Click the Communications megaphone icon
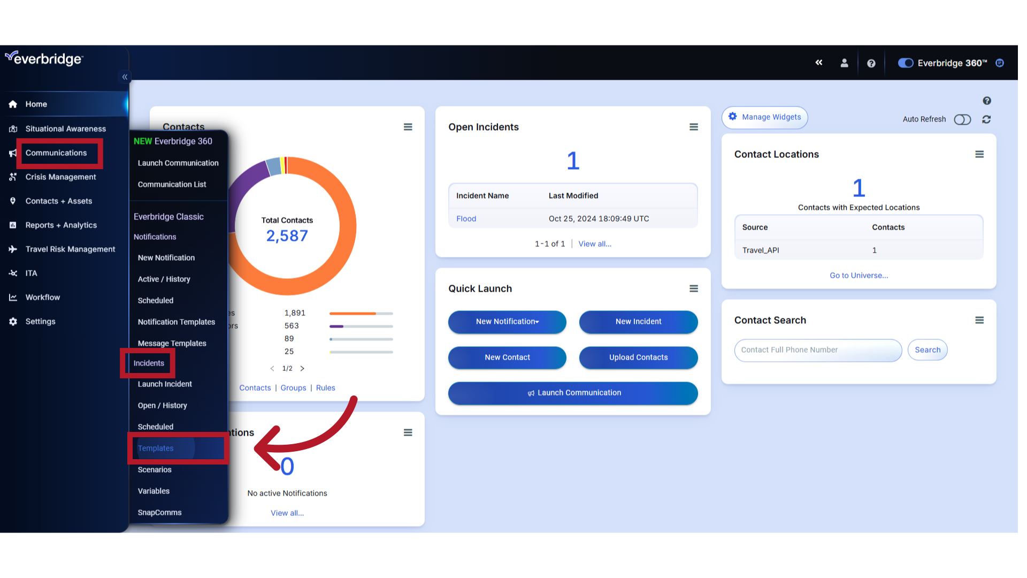The width and height of the screenshot is (1027, 578). tap(13, 154)
